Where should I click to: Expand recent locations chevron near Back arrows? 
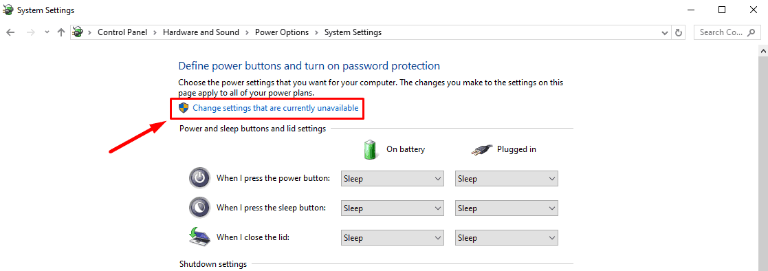47,32
